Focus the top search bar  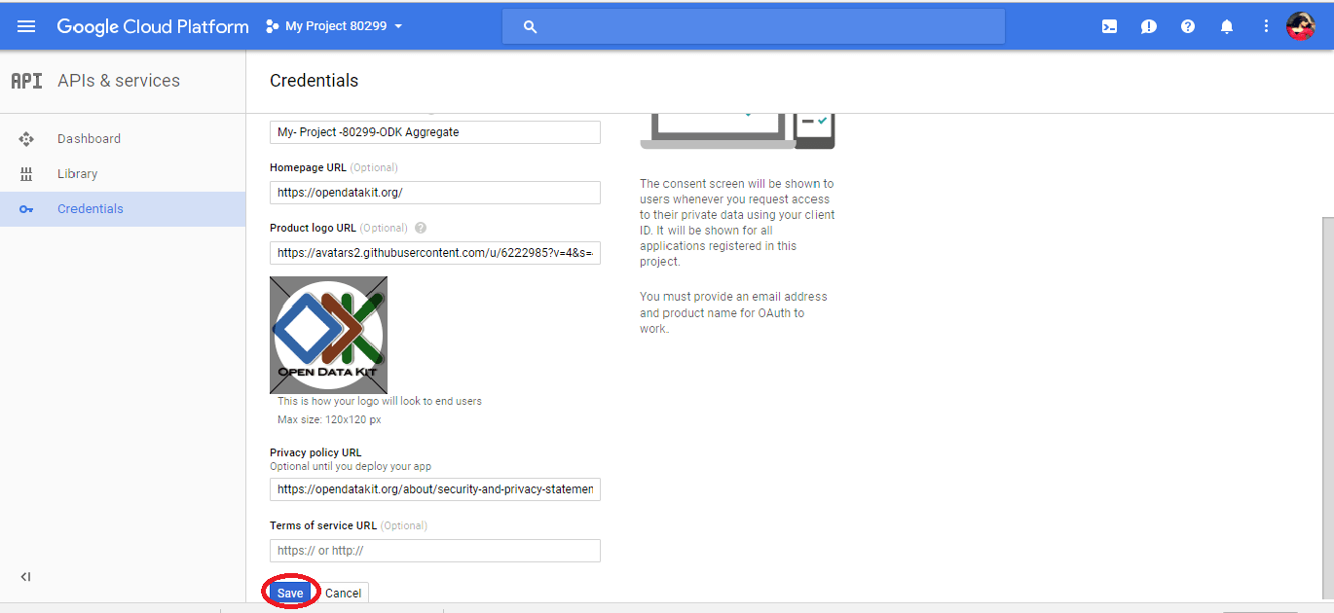pyautogui.click(x=754, y=26)
